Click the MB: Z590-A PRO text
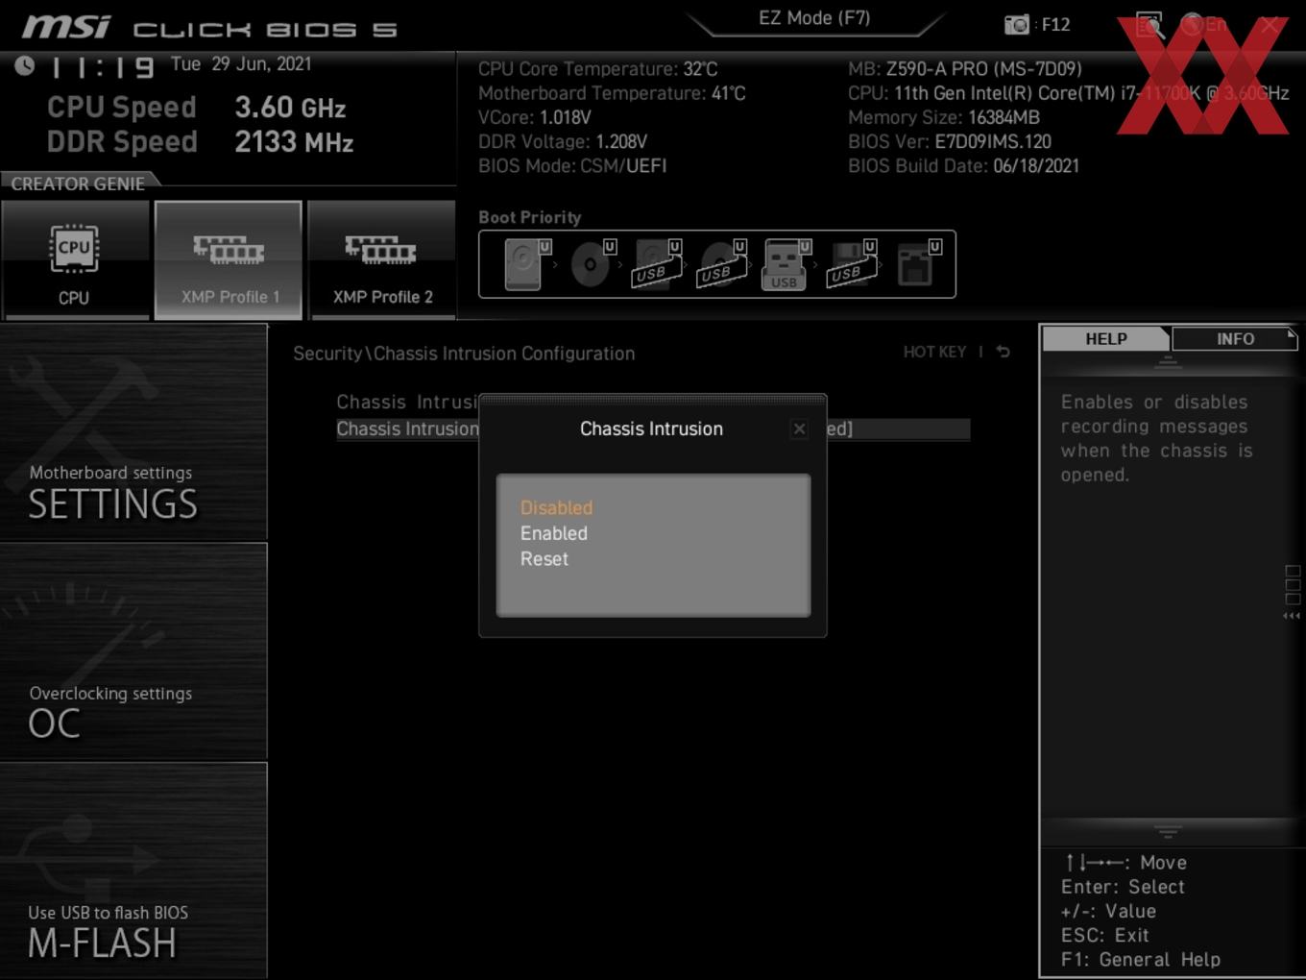This screenshot has height=980, width=1306. point(964,69)
